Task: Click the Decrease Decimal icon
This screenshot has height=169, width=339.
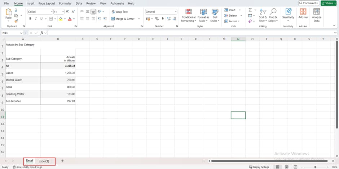Action: click(174, 19)
